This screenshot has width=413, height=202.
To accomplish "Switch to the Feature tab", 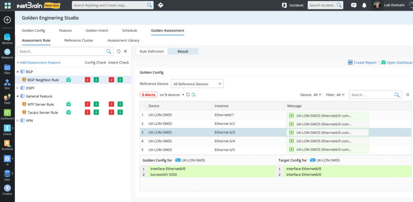I will coord(65,31).
